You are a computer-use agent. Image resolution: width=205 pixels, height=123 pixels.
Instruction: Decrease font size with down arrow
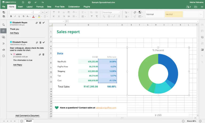[46, 12]
